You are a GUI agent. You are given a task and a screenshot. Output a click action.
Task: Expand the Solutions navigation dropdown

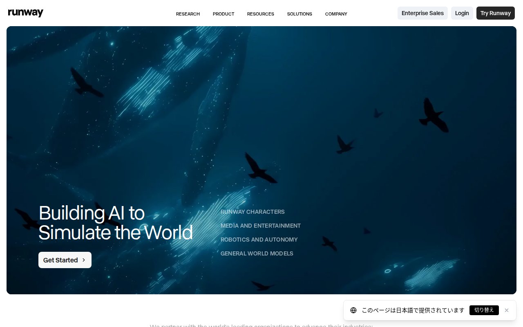(299, 14)
